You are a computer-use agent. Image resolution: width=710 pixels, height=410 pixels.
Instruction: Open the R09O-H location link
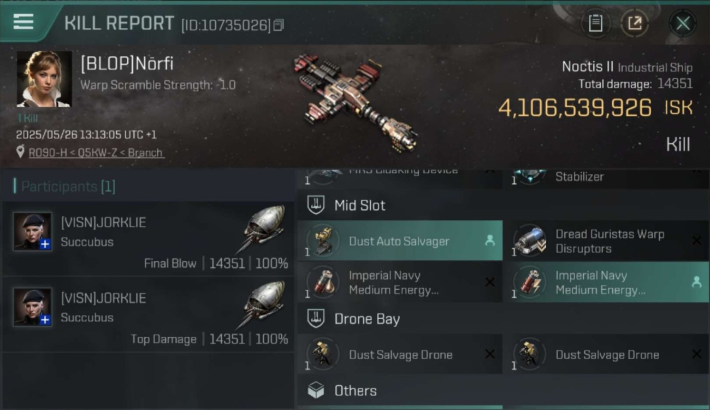point(96,153)
